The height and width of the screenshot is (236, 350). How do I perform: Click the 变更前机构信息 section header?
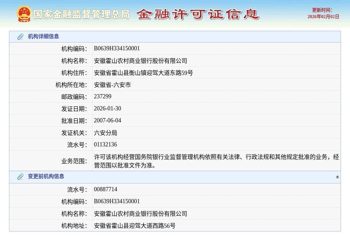point(46,177)
